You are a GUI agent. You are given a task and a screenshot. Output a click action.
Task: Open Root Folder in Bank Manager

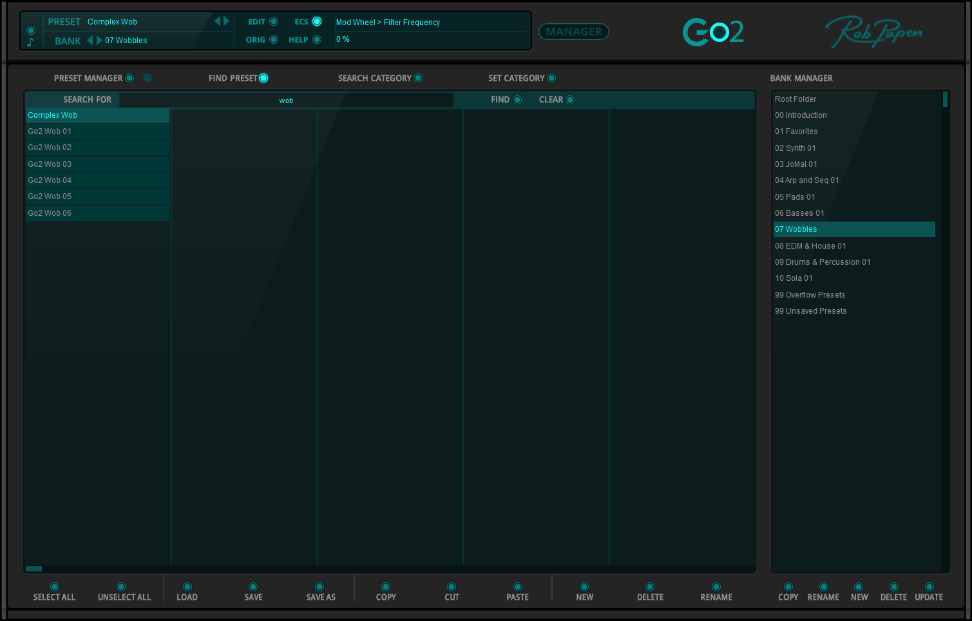pyautogui.click(x=854, y=99)
